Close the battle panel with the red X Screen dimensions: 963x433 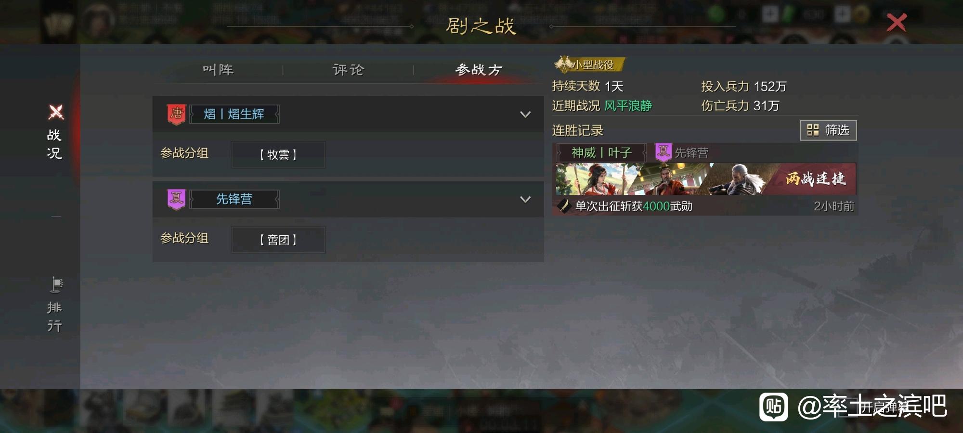896,23
